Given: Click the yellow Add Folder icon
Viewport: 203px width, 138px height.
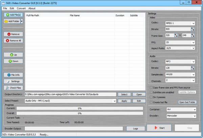Looking at the screenshot, I should pos(6,21).
